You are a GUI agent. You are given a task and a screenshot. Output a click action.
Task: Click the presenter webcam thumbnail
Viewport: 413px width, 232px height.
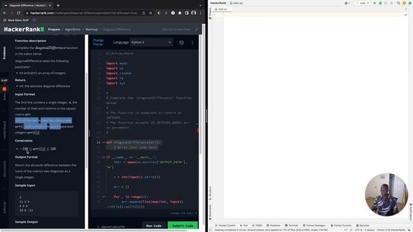click(387, 195)
